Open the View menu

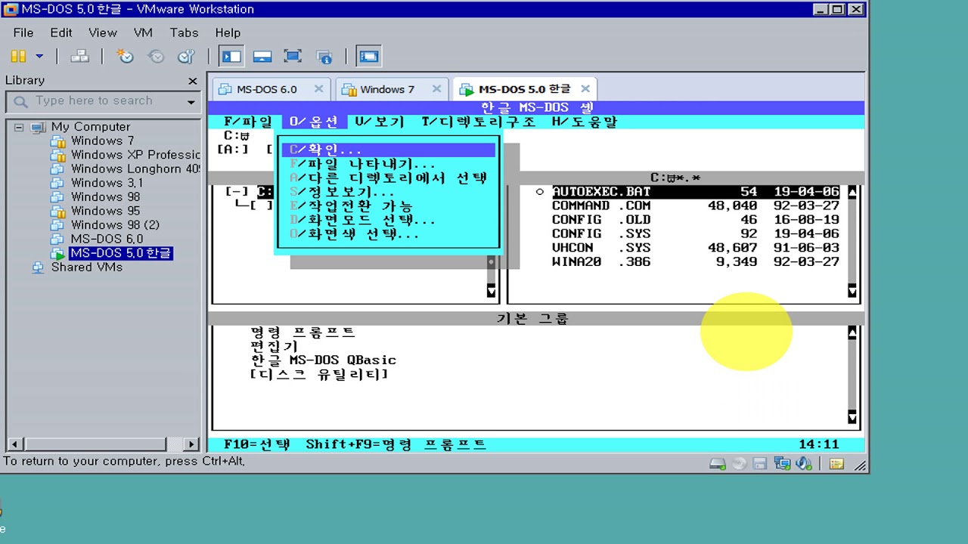click(x=103, y=32)
